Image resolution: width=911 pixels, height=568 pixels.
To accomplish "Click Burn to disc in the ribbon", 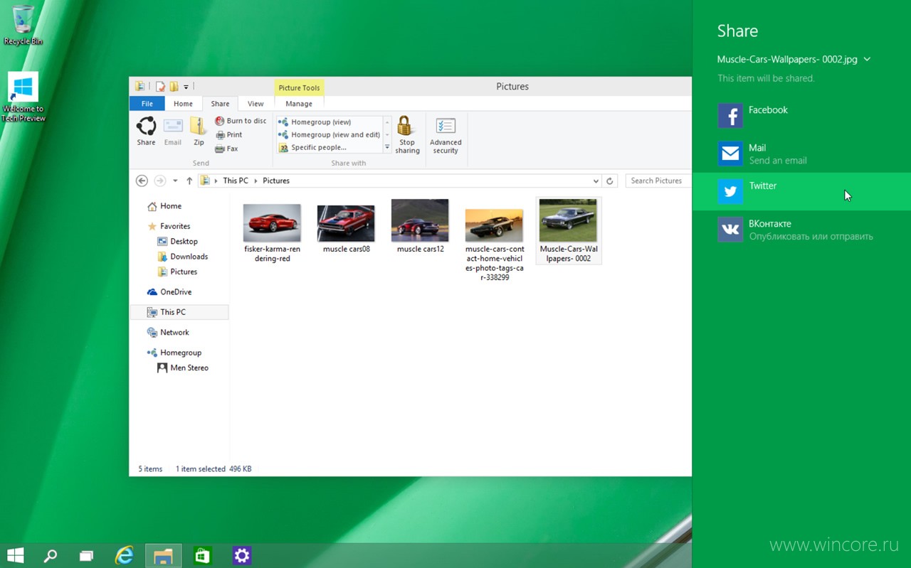I will (x=241, y=121).
